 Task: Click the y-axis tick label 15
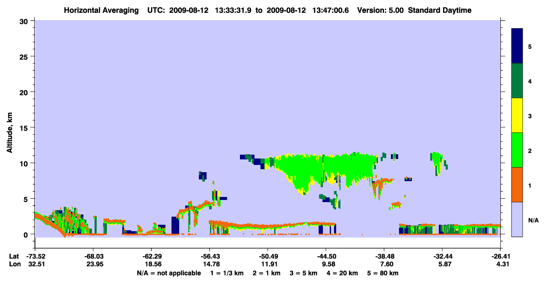pyautogui.click(x=24, y=128)
